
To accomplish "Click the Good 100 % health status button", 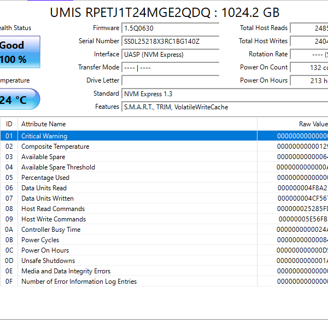I will 20,52.
